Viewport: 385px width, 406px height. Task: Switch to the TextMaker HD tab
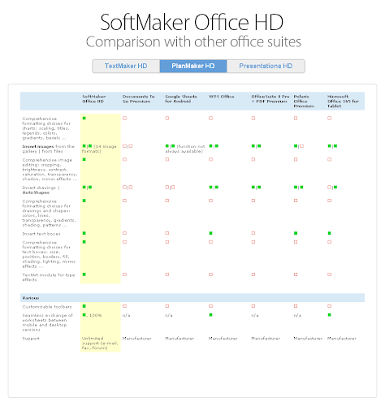(x=126, y=66)
